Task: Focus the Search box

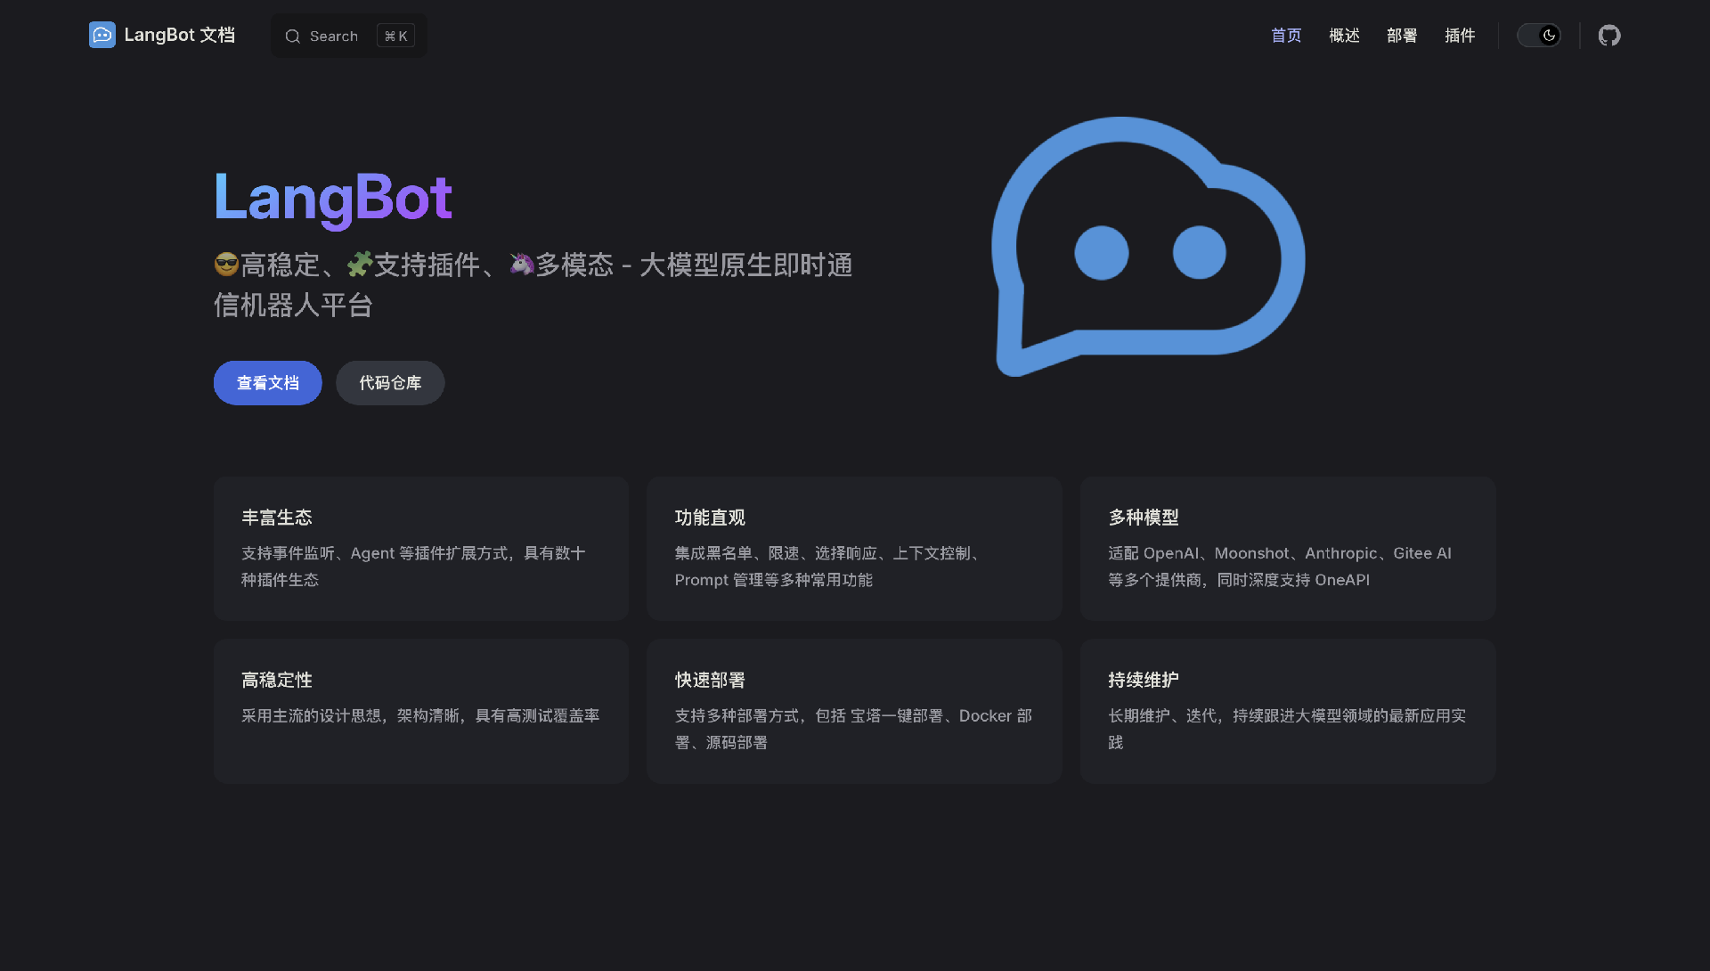Action: point(349,37)
